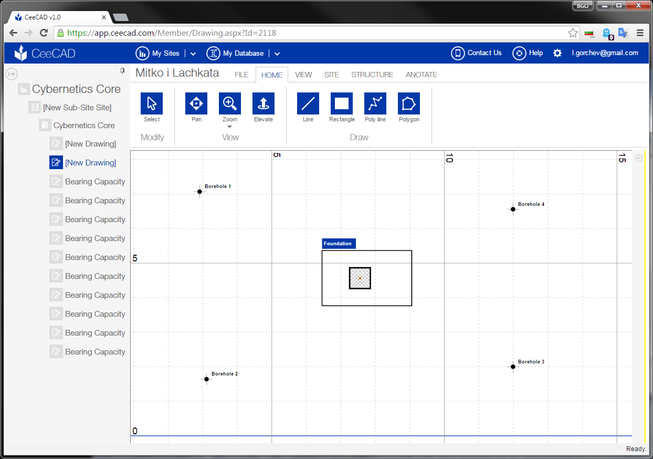Switch to the STRUCTURE tab
This screenshot has height=459, width=653.
(372, 75)
